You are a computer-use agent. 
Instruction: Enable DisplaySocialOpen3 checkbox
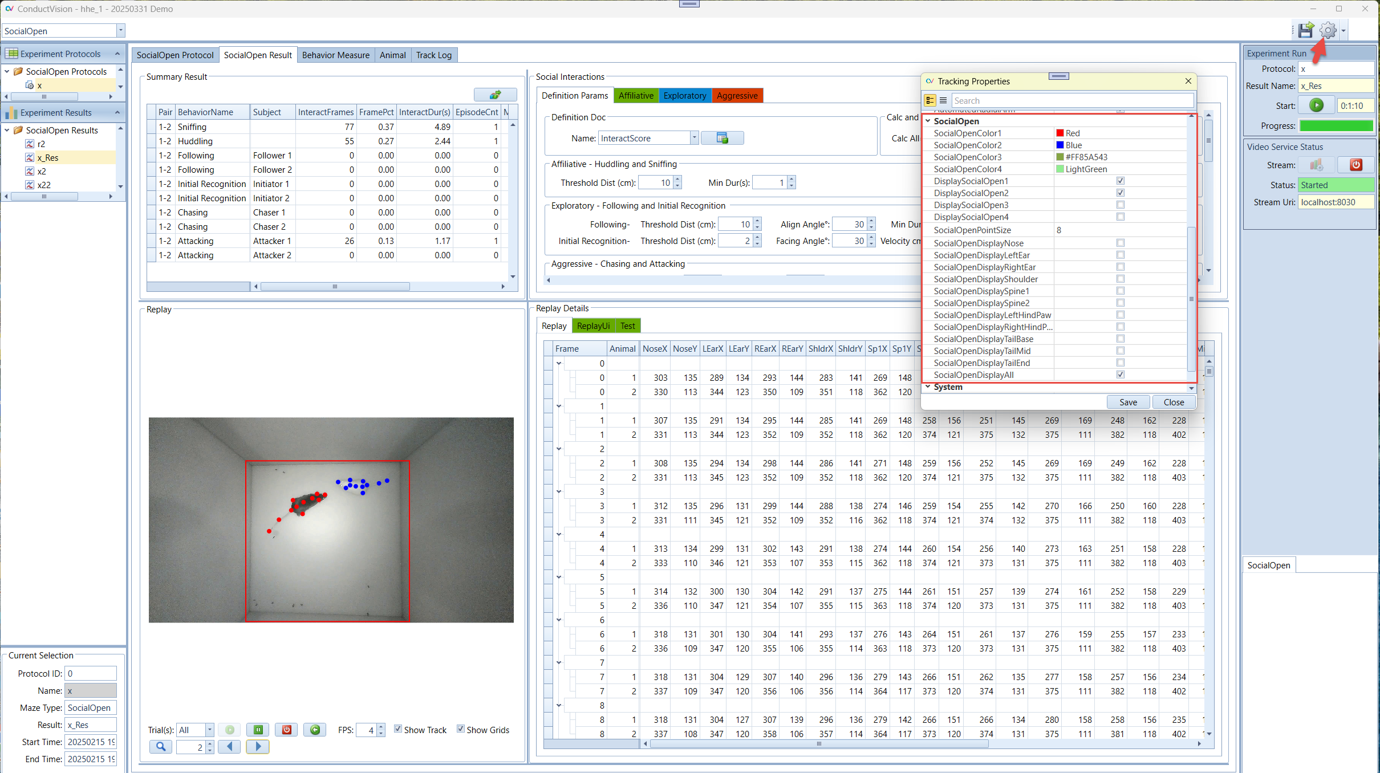tap(1120, 205)
